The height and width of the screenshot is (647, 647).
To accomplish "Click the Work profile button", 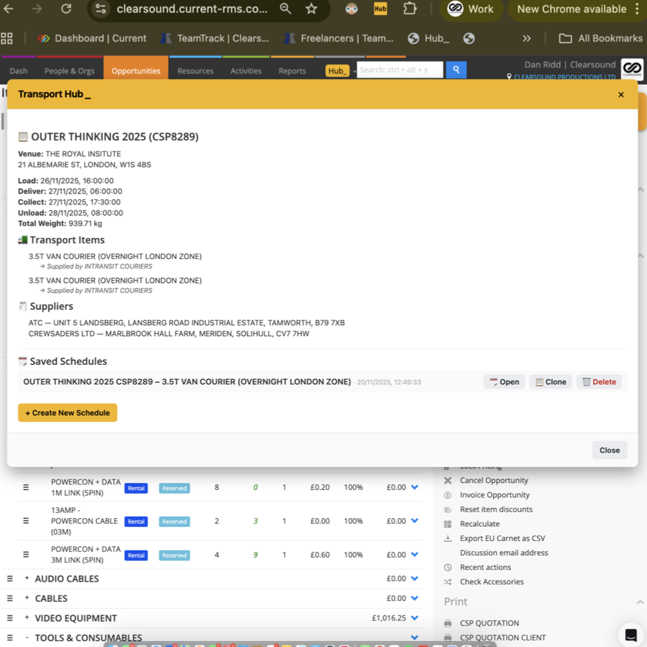I will (x=472, y=9).
